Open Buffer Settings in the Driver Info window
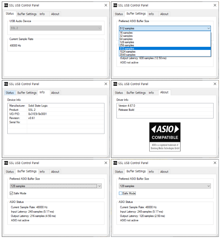The image size is (221, 239). point(136,93)
